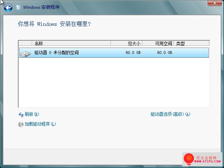Viewport: 224px width, 168px height.
Task: Open 加载驱动程序(L) to load a driver
Action: [40, 124]
